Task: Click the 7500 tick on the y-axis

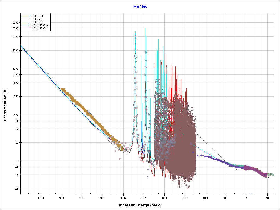Action: (15, 28)
